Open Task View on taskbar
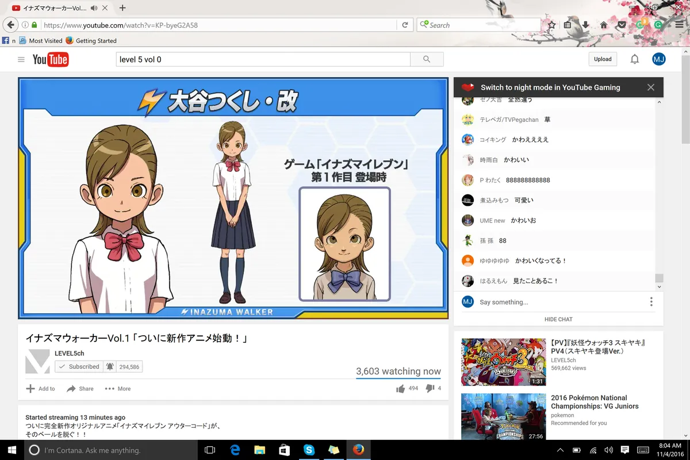This screenshot has width=690, height=460. [210, 450]
